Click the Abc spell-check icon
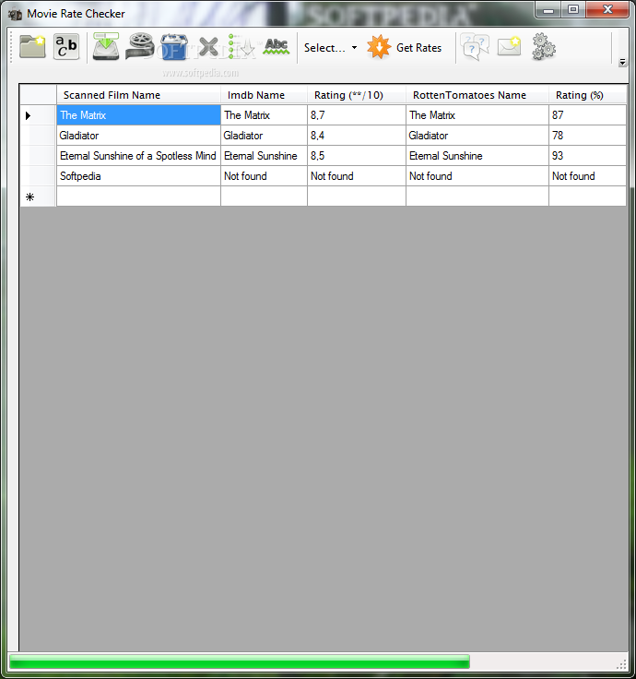The height and width of the screenshot is (679, 636). click(x=277, y=46)
